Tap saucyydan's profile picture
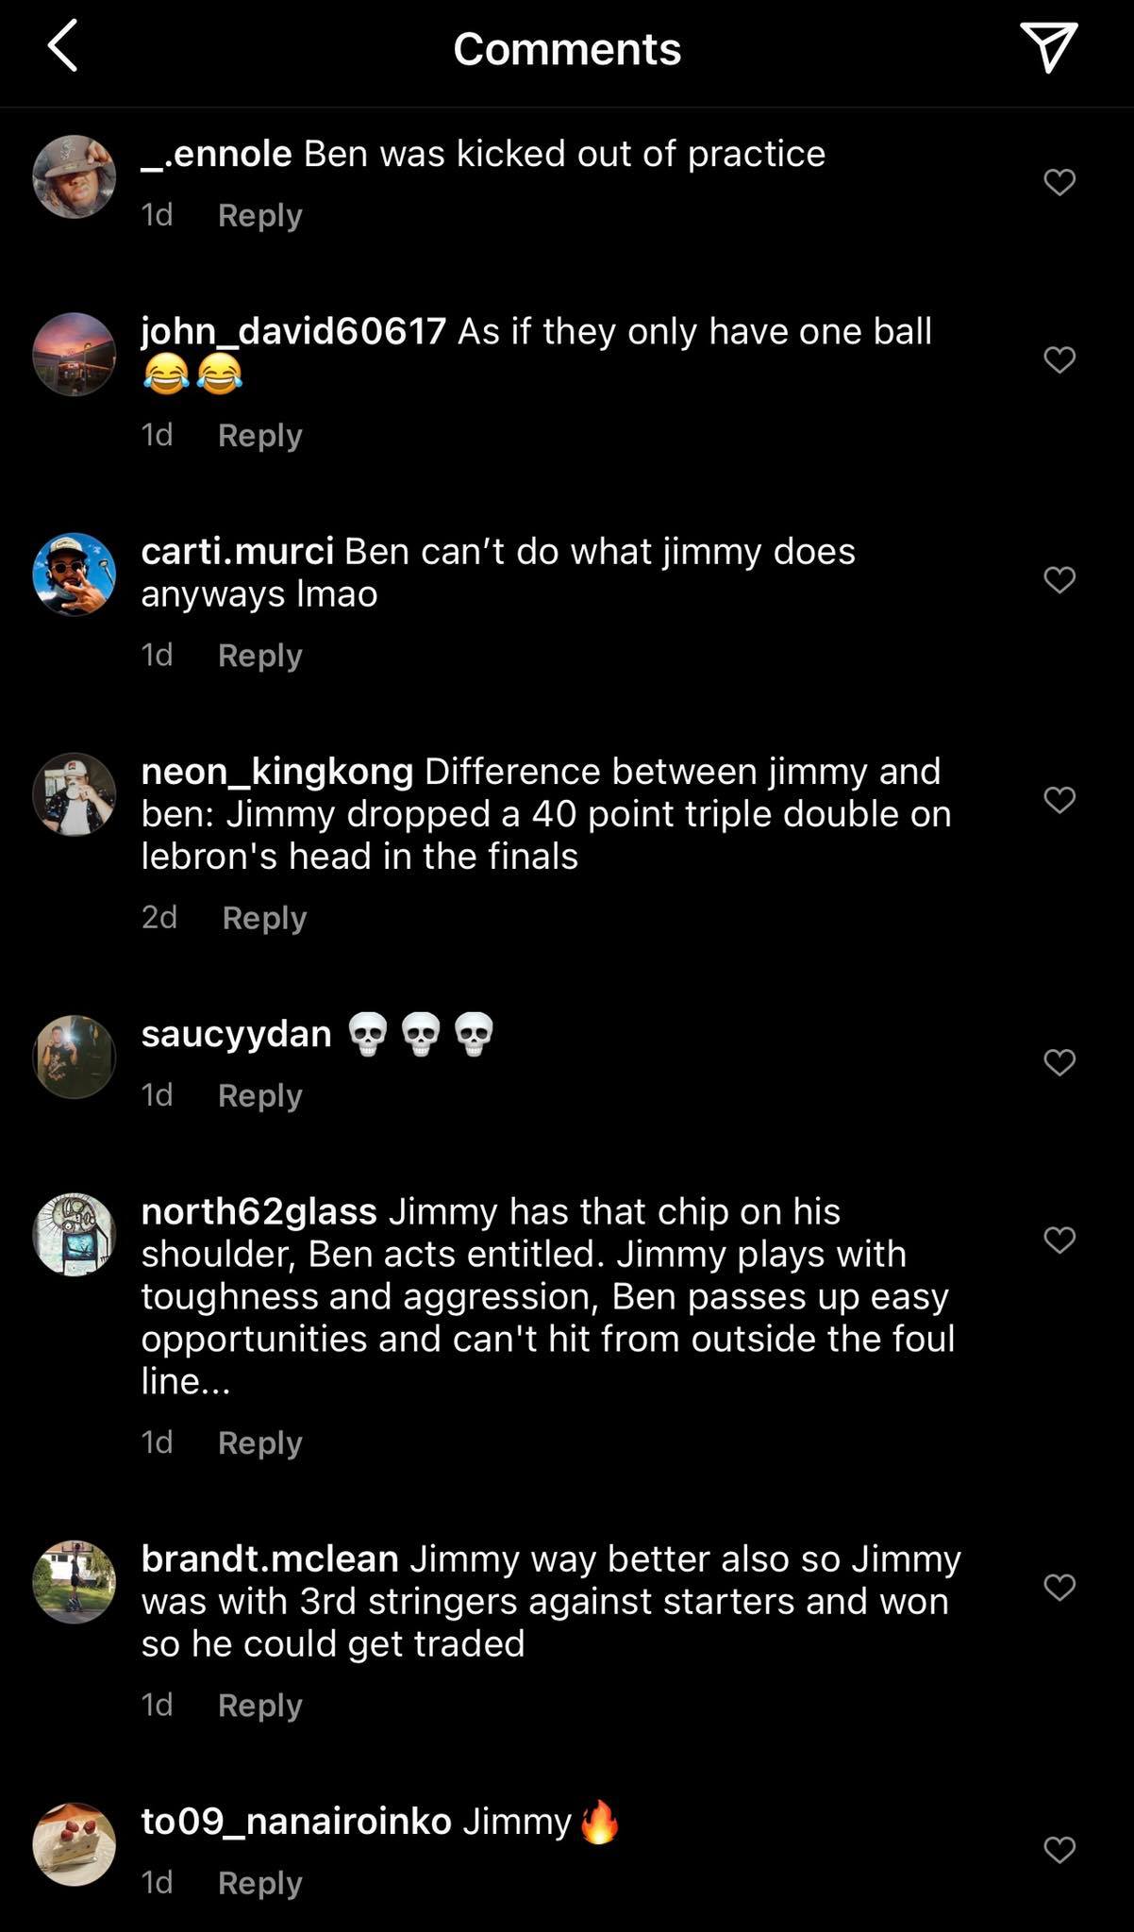 click(x=74, y=1057)
